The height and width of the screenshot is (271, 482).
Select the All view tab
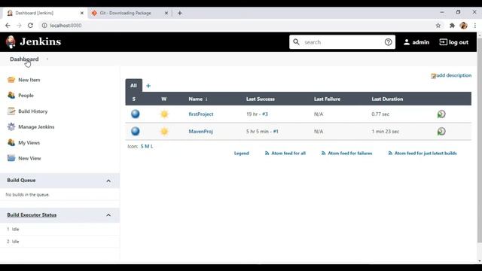click(x=133, y=85)
